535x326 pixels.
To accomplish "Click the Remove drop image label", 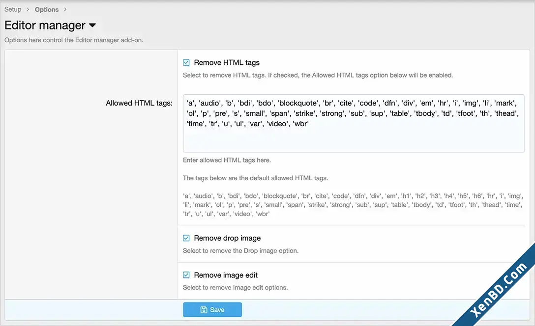I will (227, 238).
